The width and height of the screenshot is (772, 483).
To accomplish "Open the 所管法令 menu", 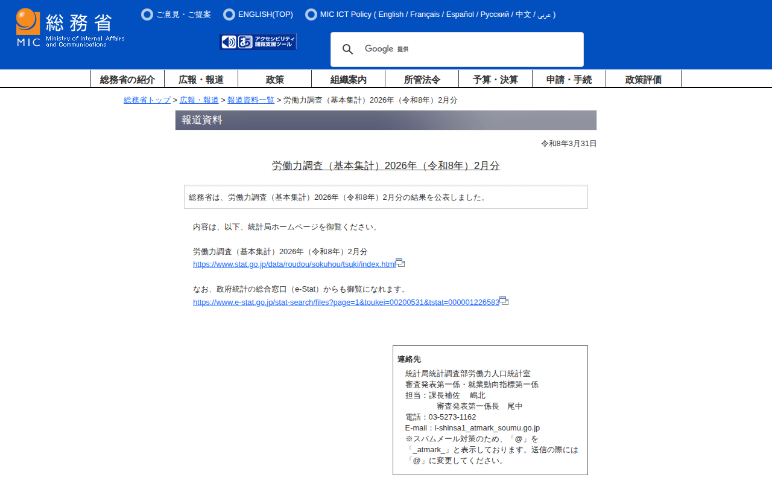I will click(x=422, y=79).
